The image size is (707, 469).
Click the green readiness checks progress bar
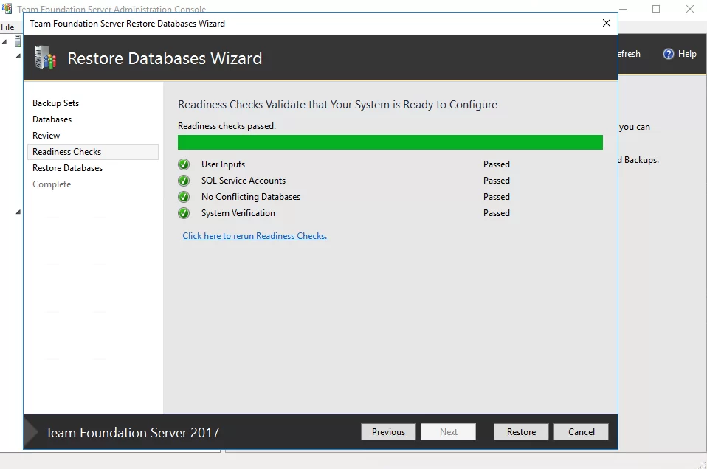point(390,142)
